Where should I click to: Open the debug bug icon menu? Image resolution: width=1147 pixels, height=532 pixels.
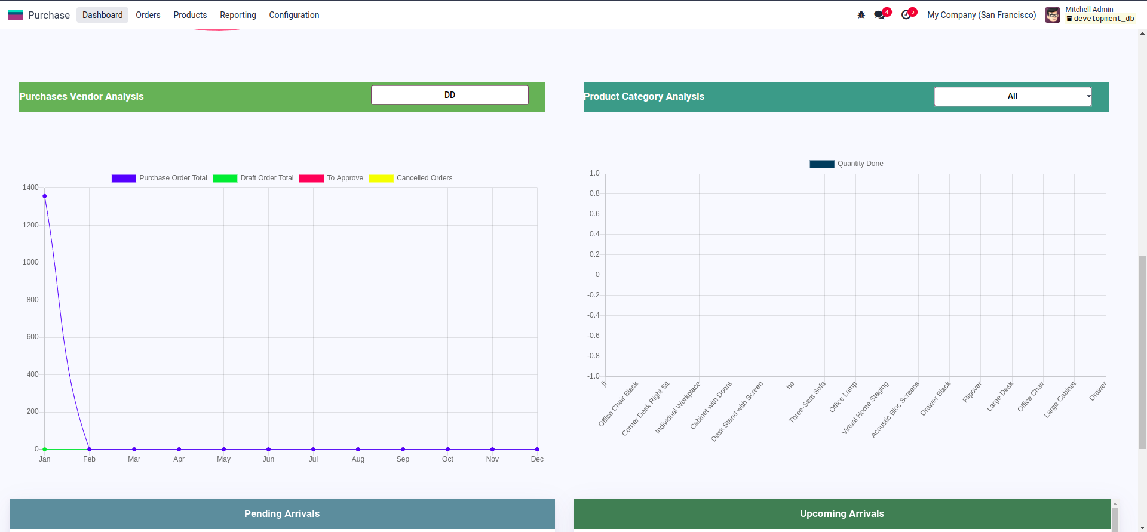pyautogui.click(x=861, y=15)
